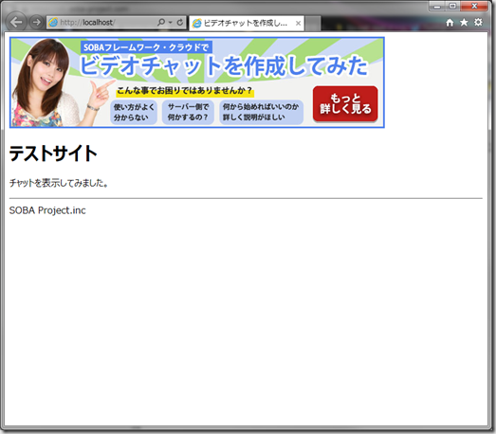Go back with the browser back arrow
The image size is (496, 434).
(x=16, y=22)
